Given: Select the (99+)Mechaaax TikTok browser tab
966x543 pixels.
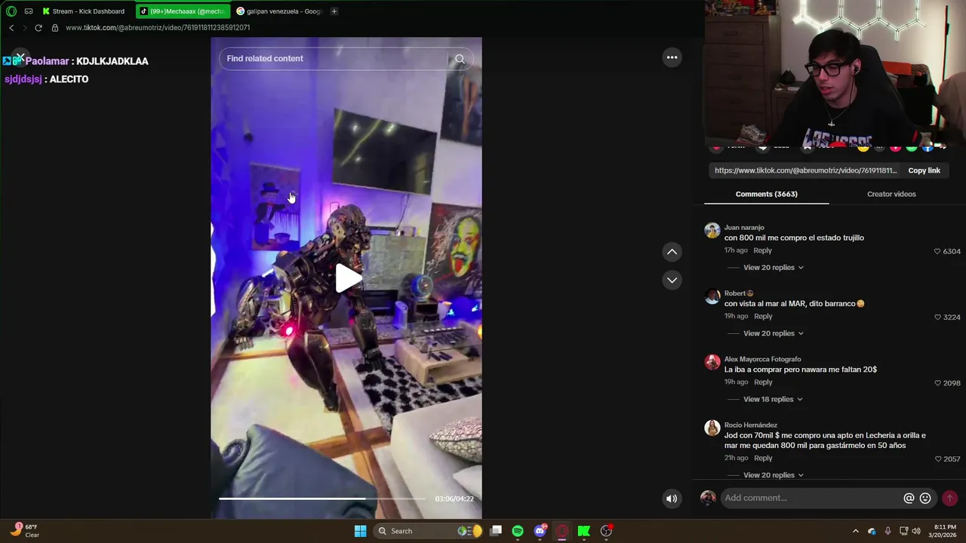Looking at the screenshot, I should point(183,11).
